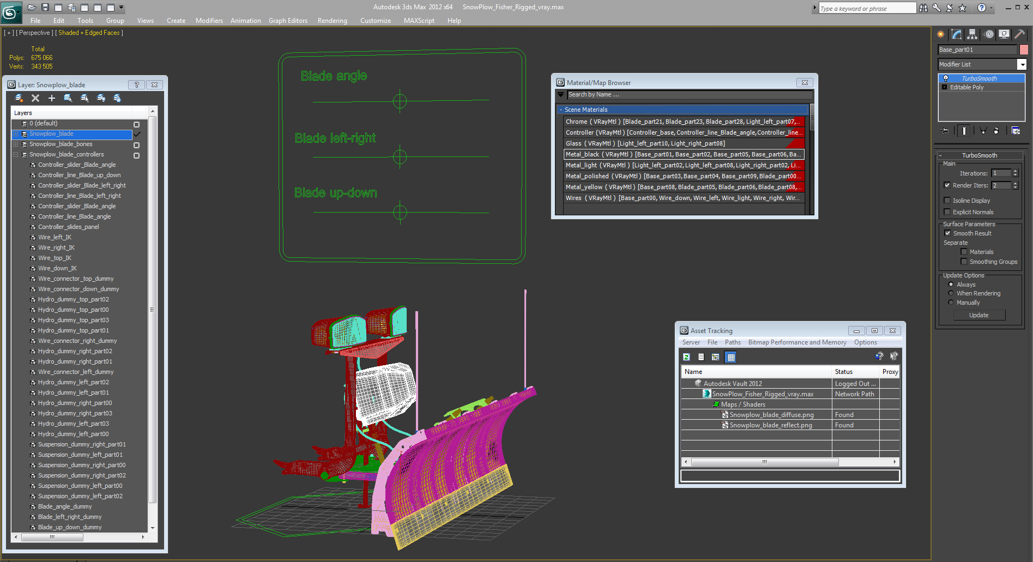Screen dimensions: 1033x562
Task: Click Refresh icon in Asset Tracking toolbar
Action: [687, 357]
